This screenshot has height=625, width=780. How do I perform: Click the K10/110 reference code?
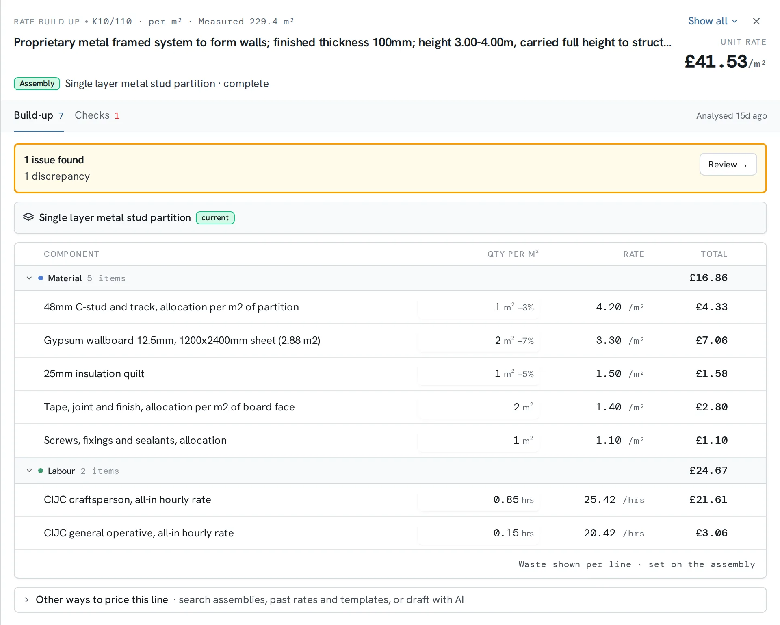pos(112,22)
